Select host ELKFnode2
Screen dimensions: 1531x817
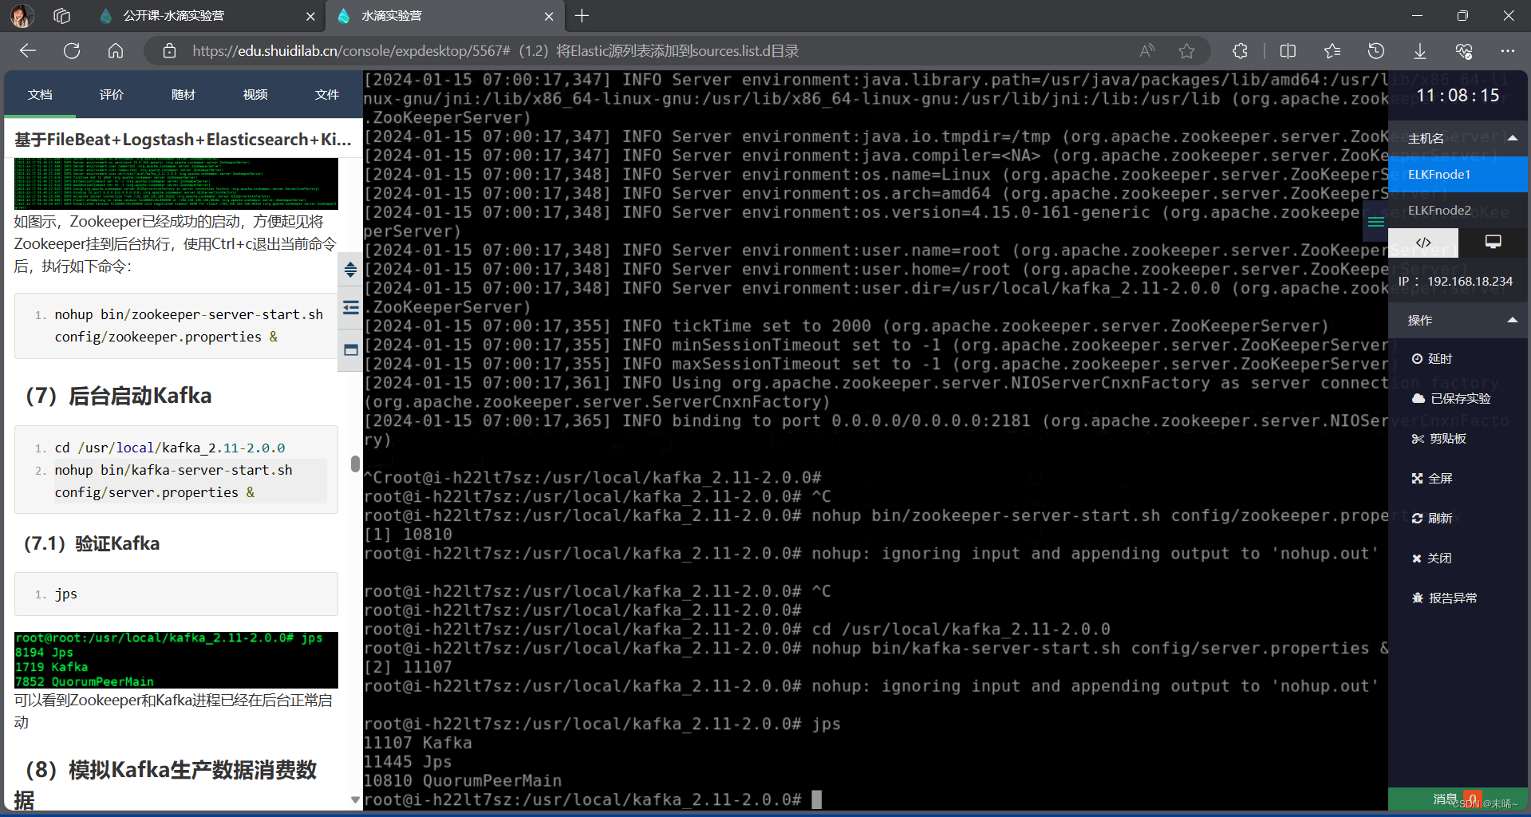pos(1458,210)
